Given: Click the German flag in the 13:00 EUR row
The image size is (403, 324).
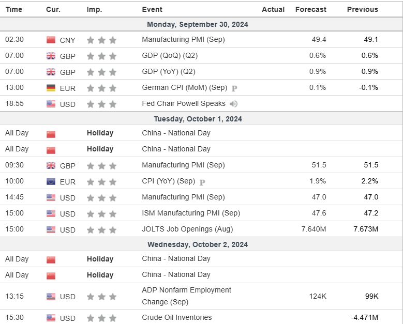Looking at the screenshot, I should [51, 88].
